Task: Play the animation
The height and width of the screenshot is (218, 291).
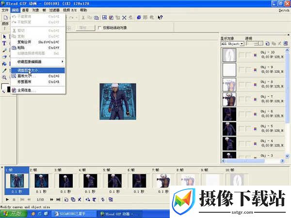Action: [7, 200]
